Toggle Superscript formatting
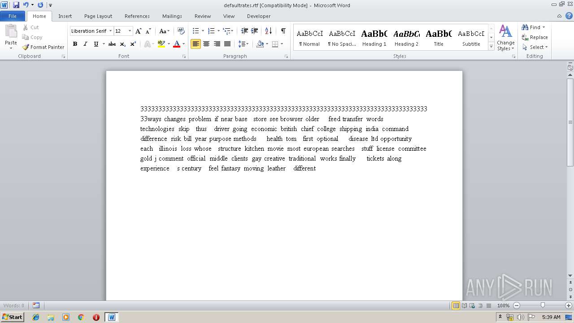The width and height of the screenshot is (574, 323). click(133, 44)
